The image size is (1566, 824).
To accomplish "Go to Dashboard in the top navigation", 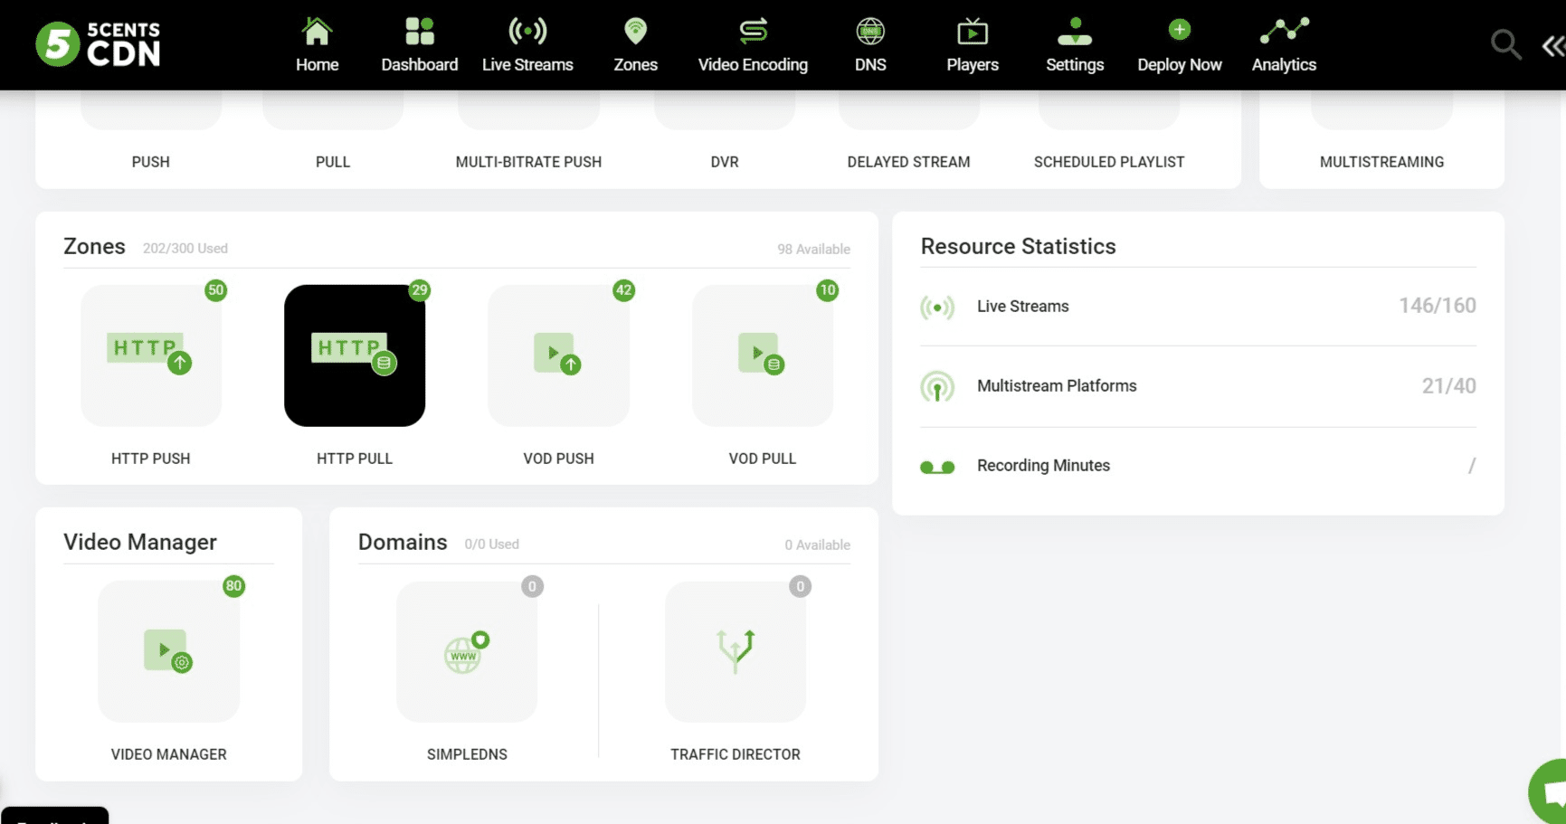I will (x=419, y=45).
